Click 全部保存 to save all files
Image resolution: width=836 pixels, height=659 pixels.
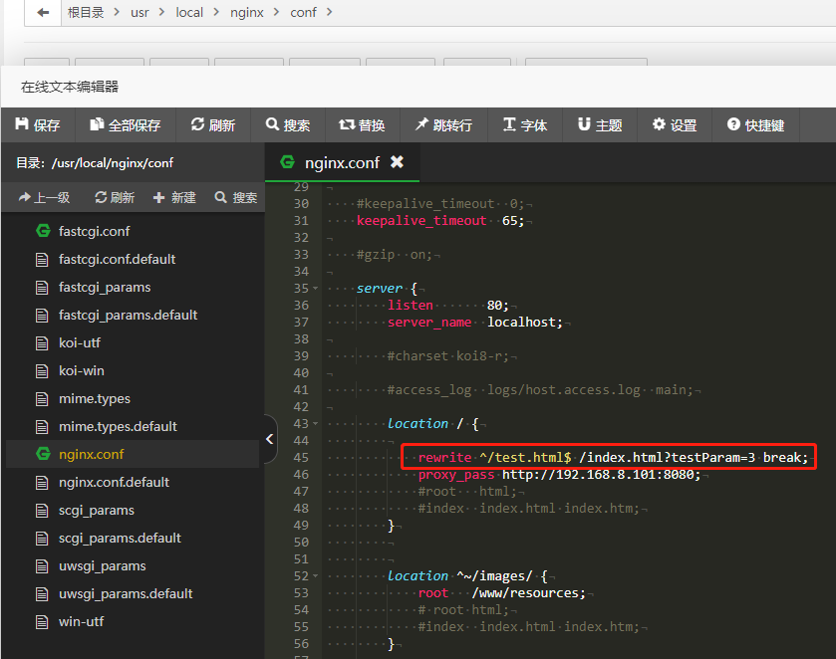[x=126, y=125]
